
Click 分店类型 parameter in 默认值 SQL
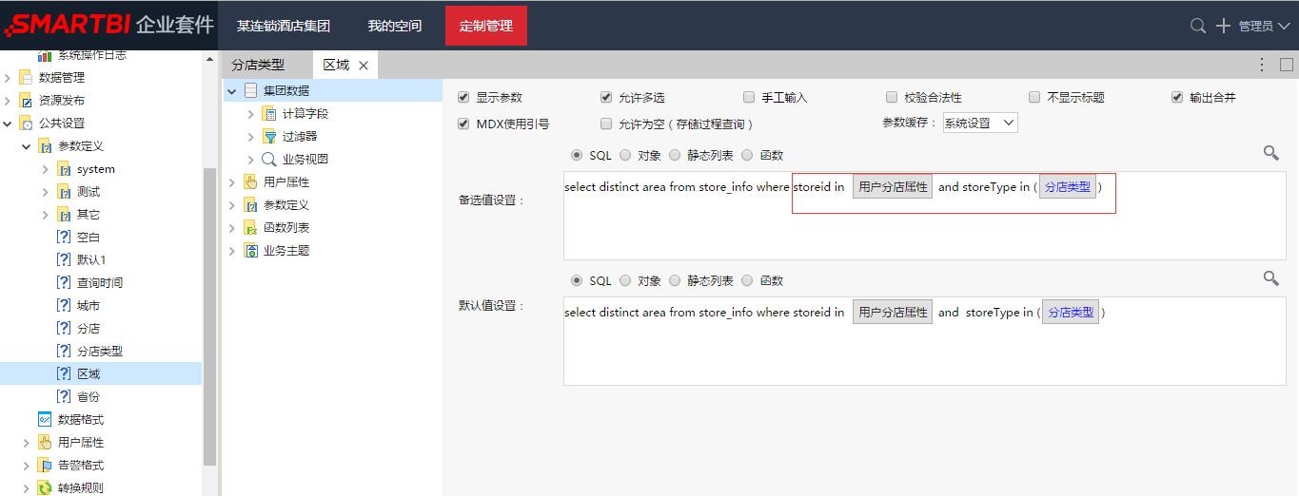(x=1071, y=312)
